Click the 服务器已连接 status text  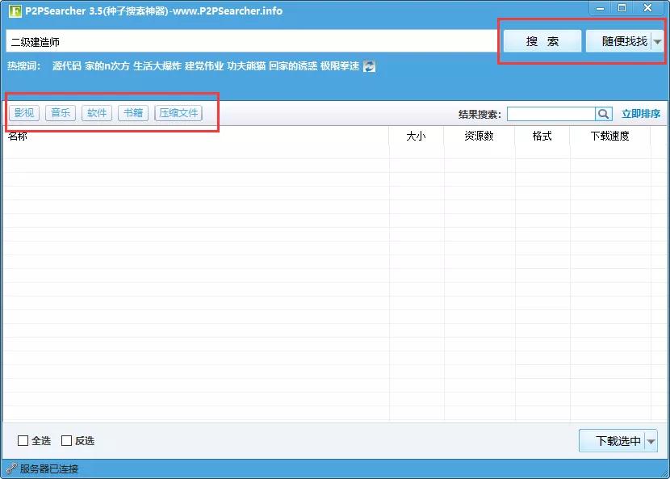pyautogui.click(x=49, y=468)
